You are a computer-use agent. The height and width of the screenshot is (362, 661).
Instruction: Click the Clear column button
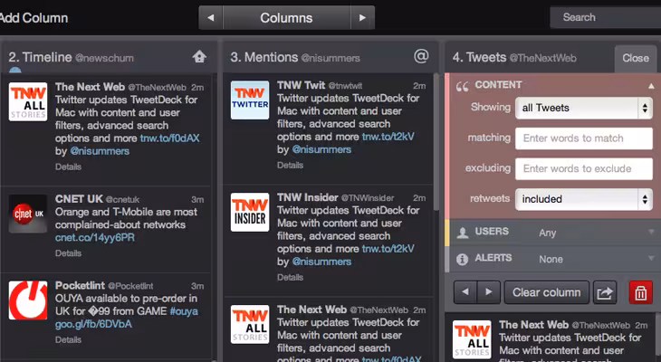coord(546,292)
